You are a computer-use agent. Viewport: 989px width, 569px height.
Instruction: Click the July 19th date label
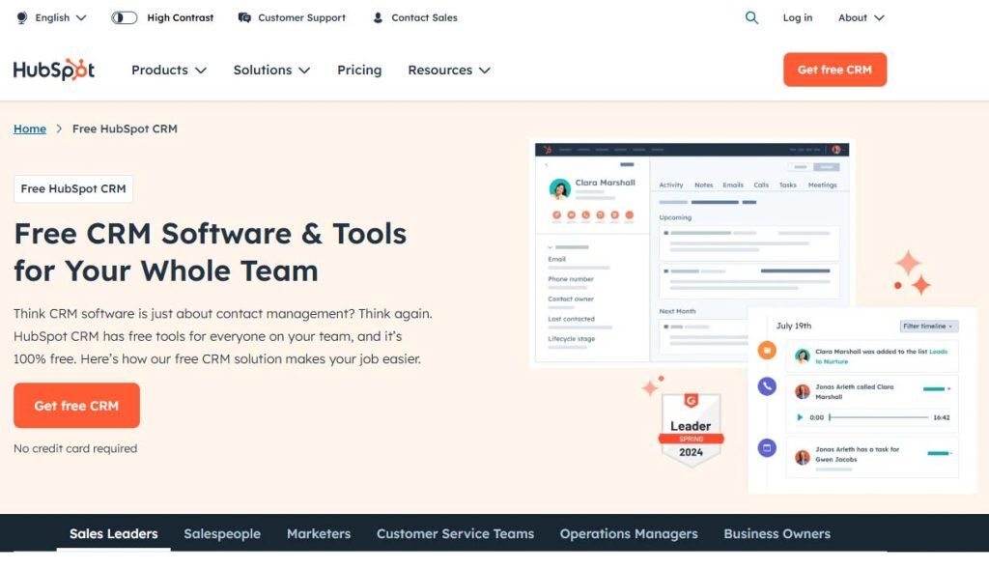pos(794,326)
